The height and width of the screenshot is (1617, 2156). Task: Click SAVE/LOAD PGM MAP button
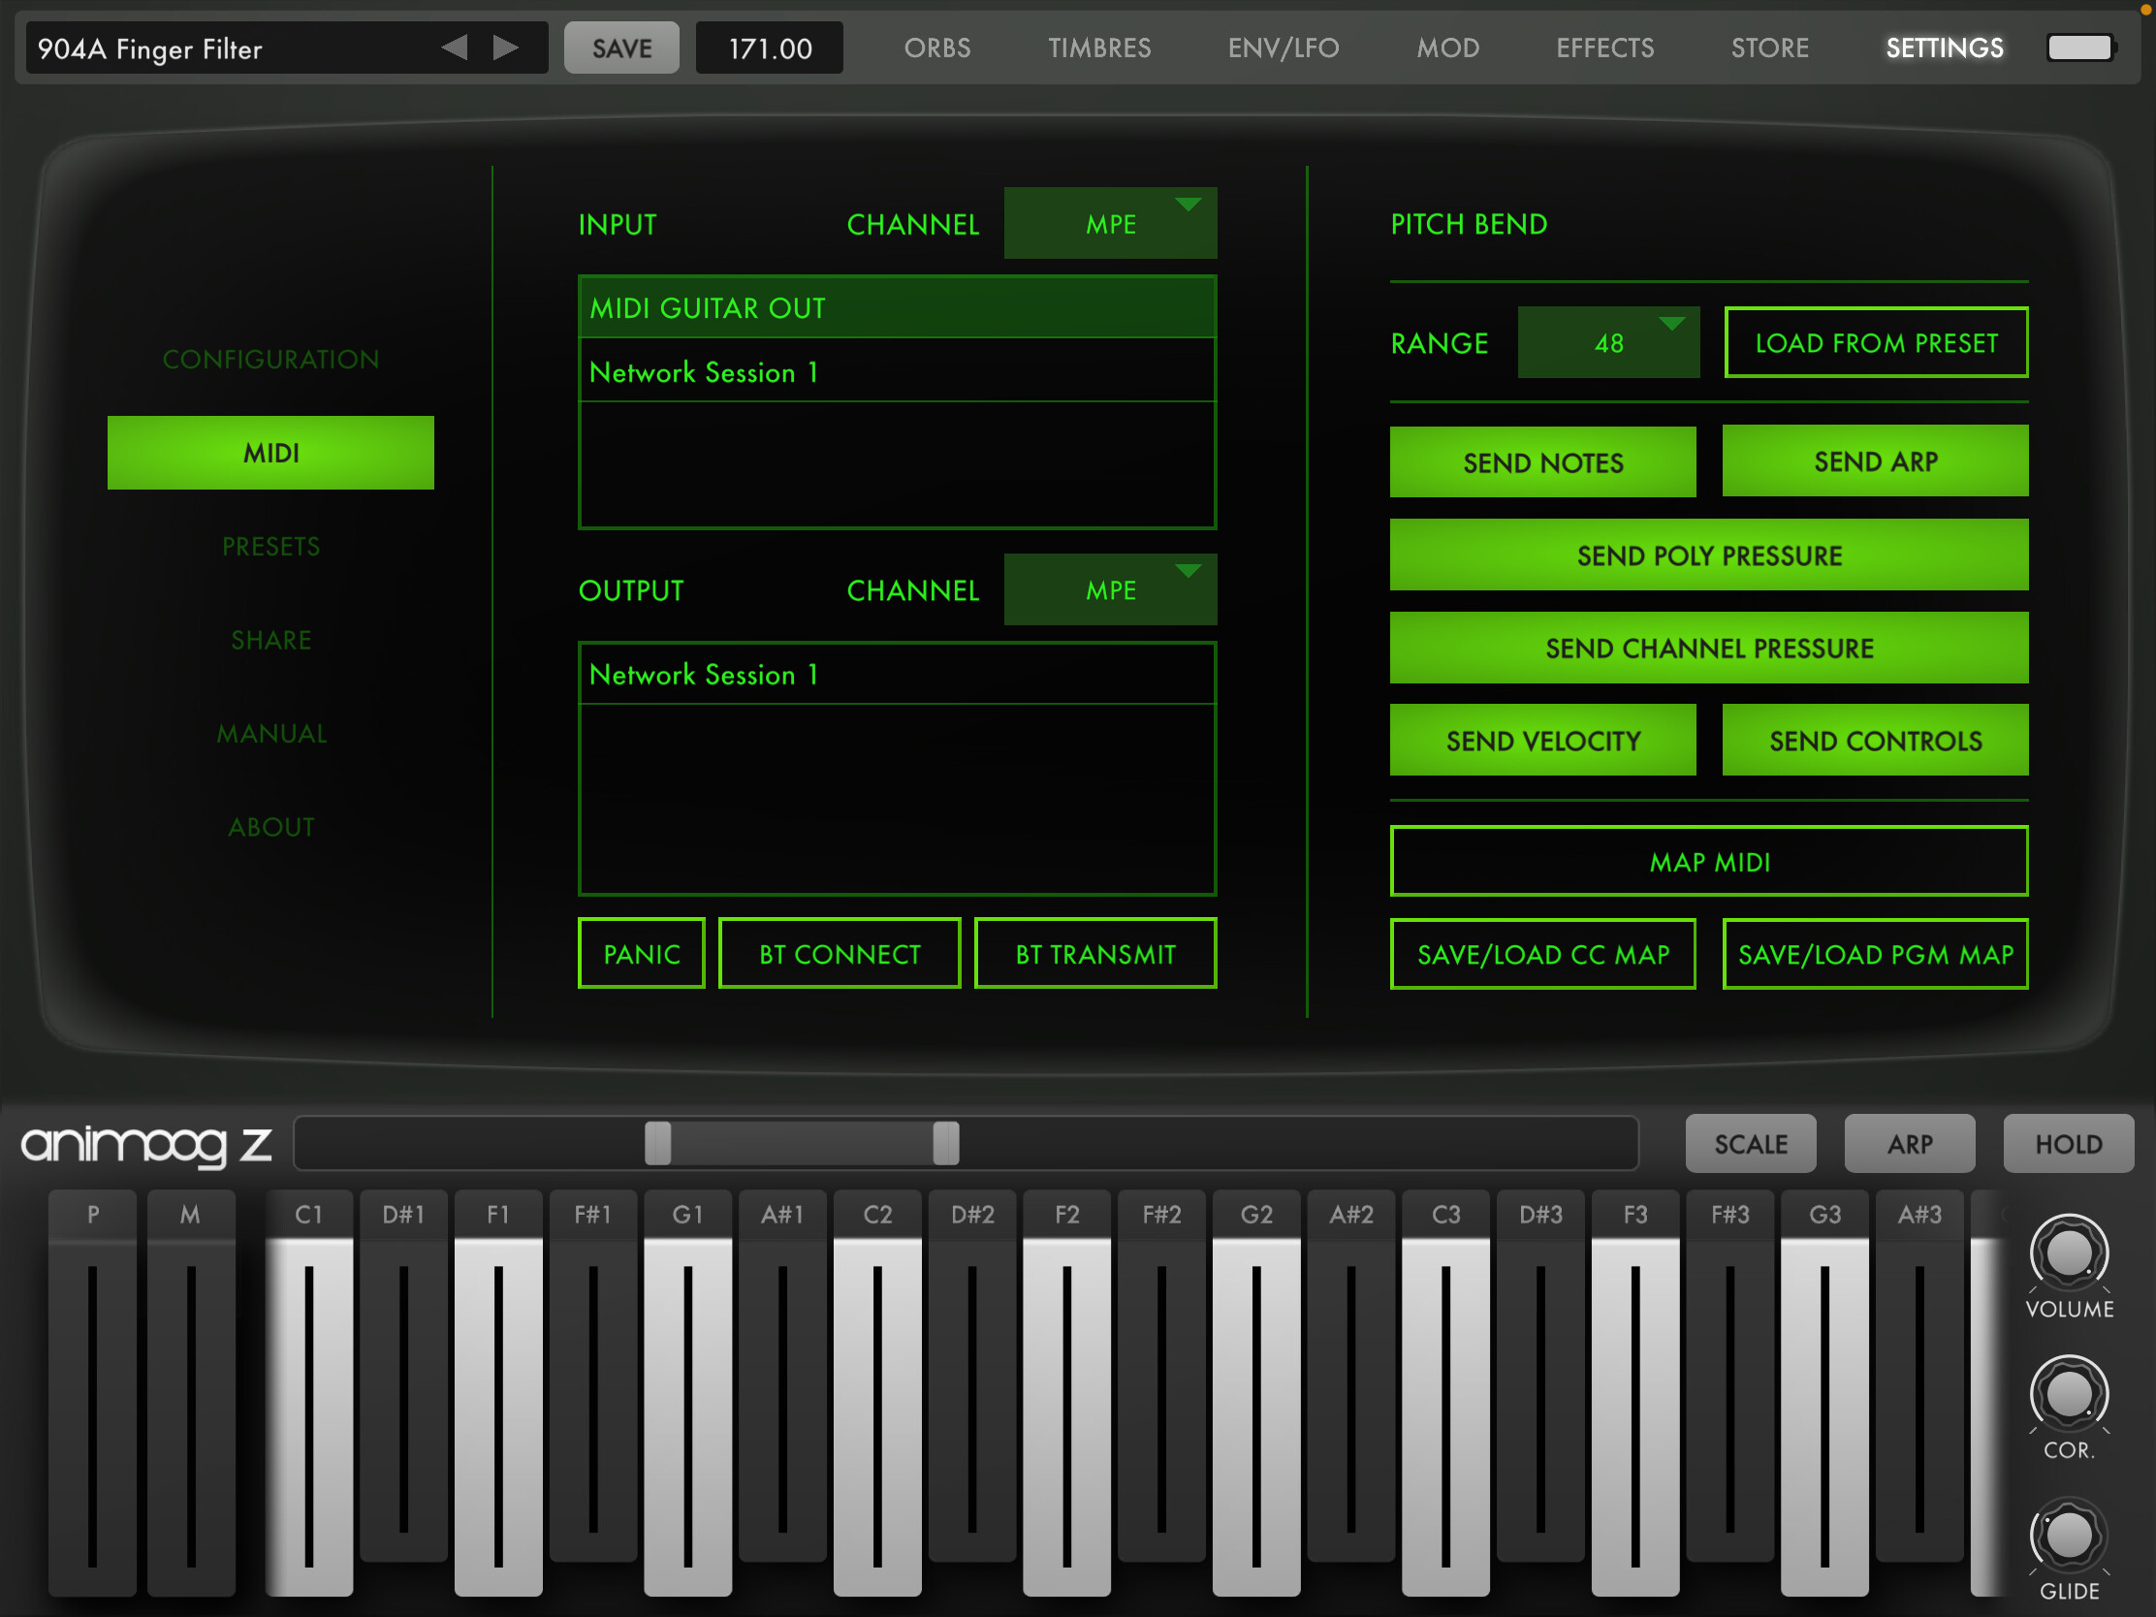1874,953
